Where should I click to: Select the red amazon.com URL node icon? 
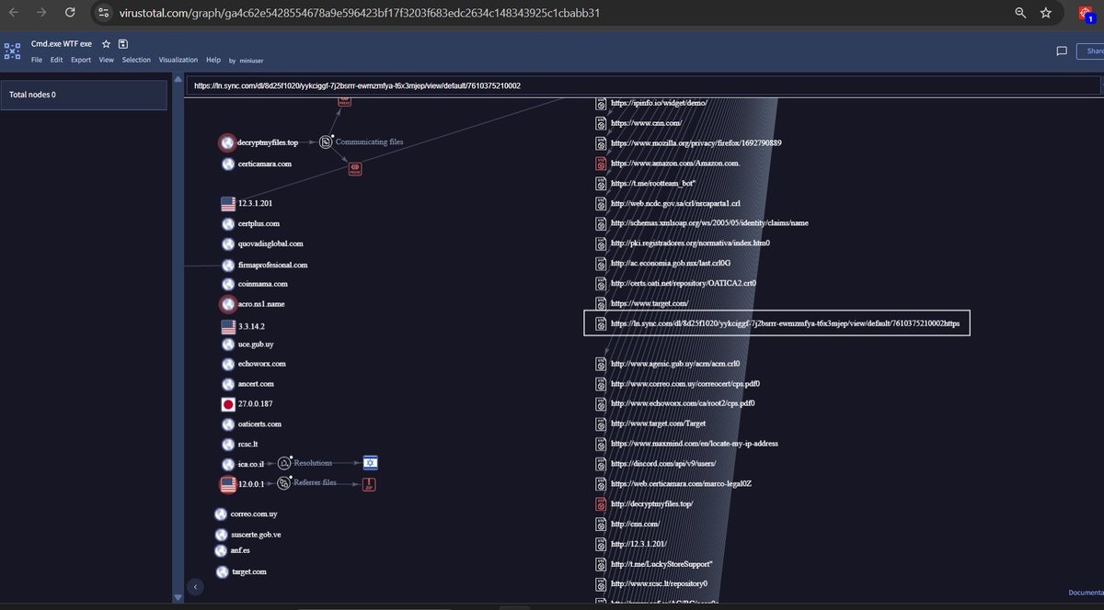click(x=600, y=164)
